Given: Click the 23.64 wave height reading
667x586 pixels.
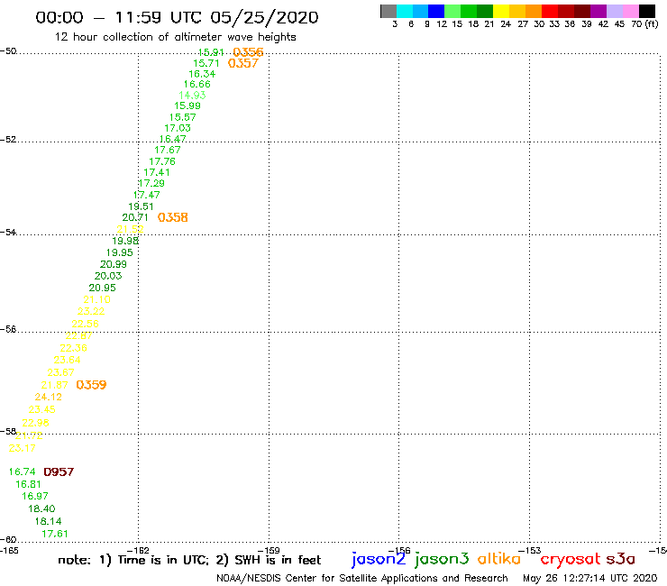Looking at the screenshot, I should pos(67,360).
